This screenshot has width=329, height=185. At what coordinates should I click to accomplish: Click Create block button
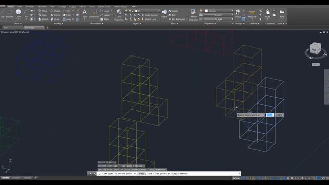tap(173, 11)
